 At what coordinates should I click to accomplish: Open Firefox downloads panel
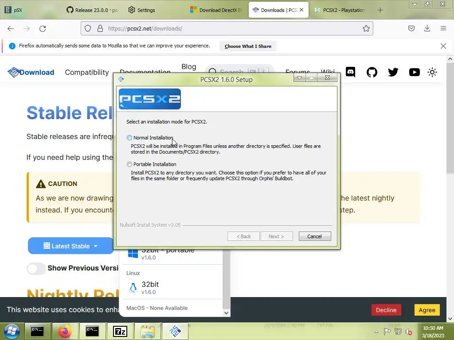coord(427,28)
